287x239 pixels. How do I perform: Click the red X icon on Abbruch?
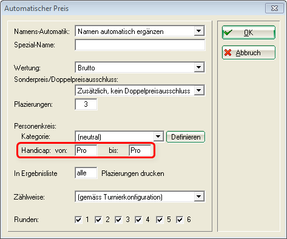pos(228,53)
